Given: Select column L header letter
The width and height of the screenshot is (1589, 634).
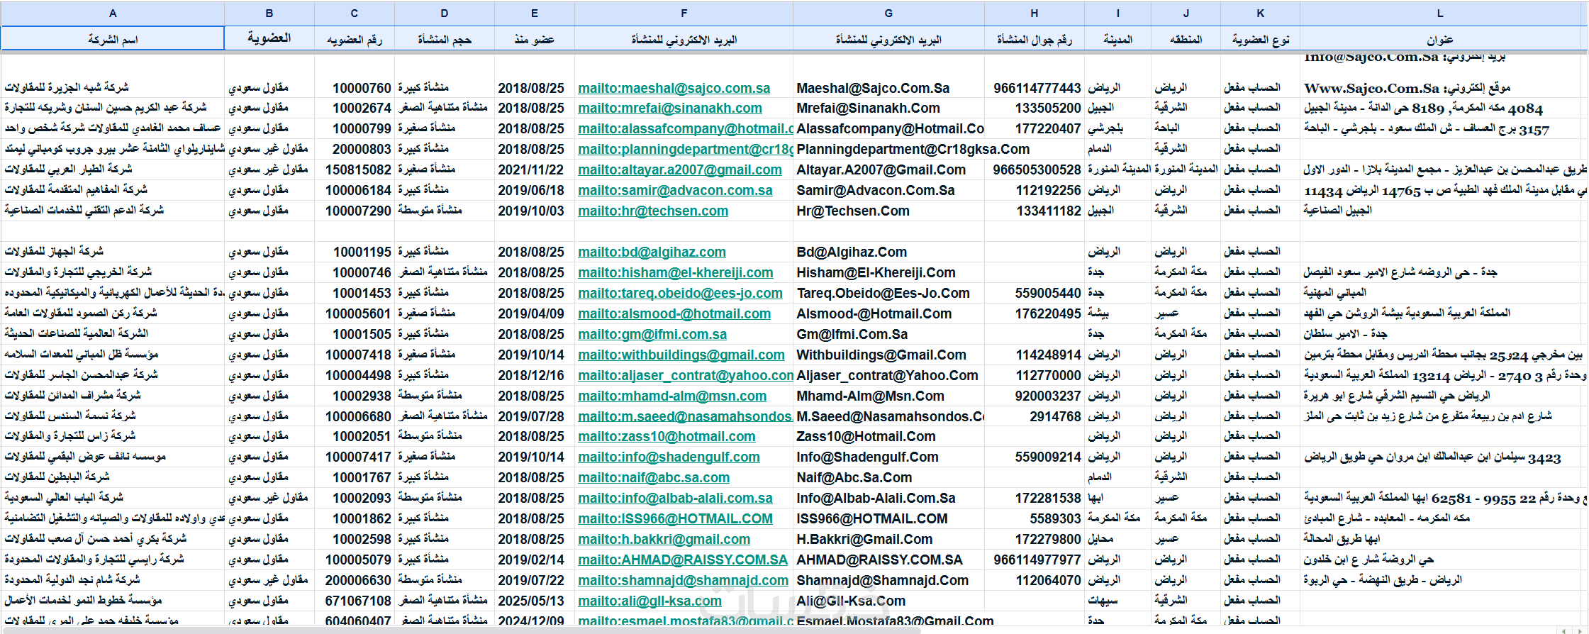Looking at the screenshot, I should [x=1439, y=13].
